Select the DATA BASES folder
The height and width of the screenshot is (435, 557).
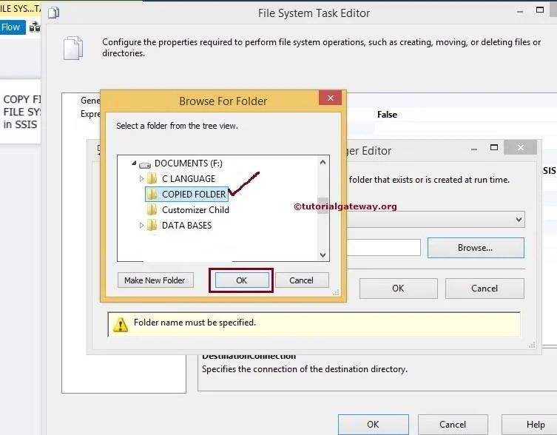186,226
